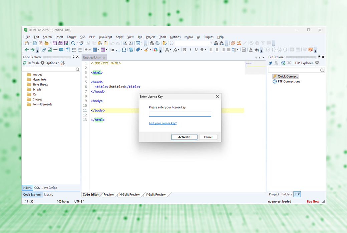Click the Find in files folder icon
The width and height of the screenshot is (347, 233).
pos(164,43)
